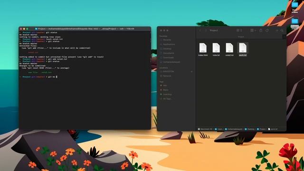Open Network in the Finder sidebar
The image size is (304, 171).
(x=166, y=76)
